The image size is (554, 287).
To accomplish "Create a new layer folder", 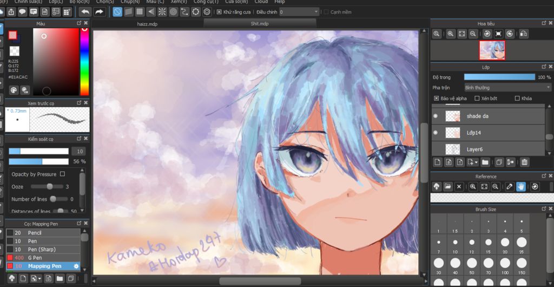I will [485, 162].
